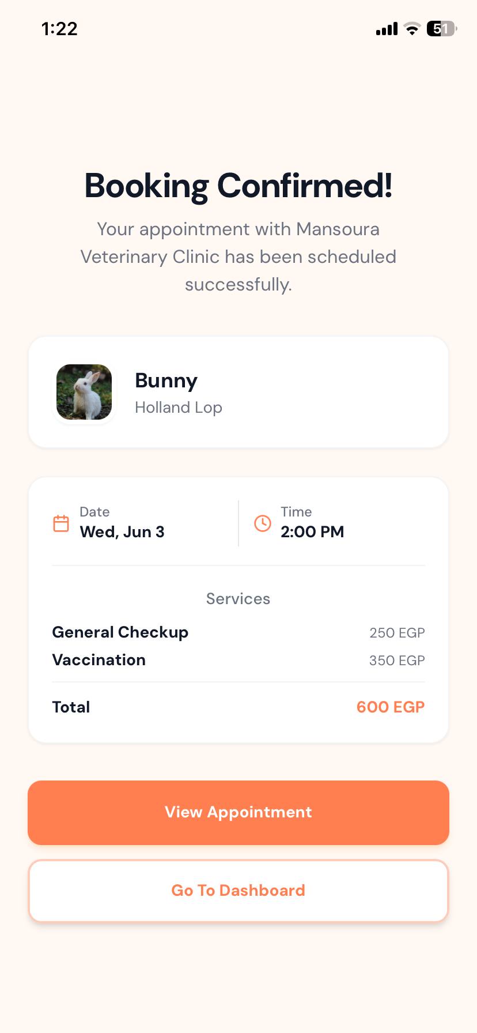Tap the Services section header
This screenshot has height=1033, width=477.
[x=238, y=599]
